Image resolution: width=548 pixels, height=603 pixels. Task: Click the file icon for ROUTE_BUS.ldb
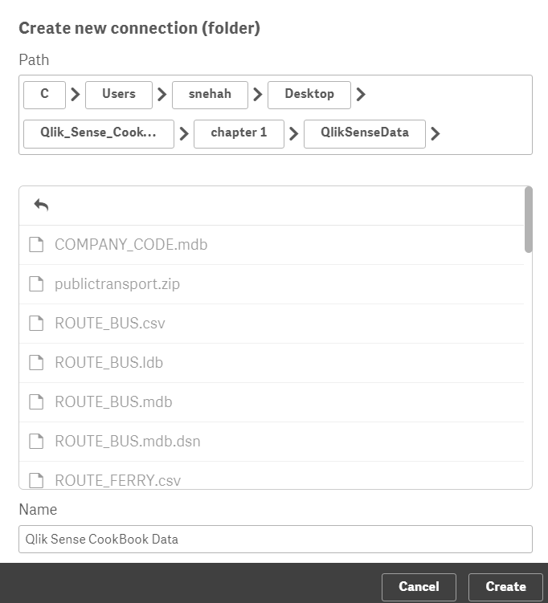point(36,362)
